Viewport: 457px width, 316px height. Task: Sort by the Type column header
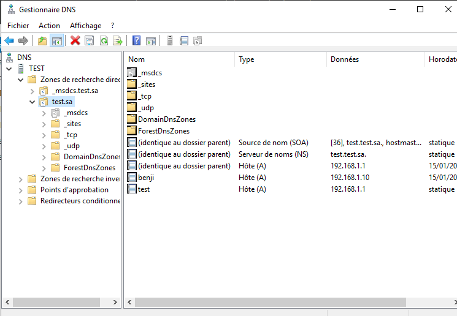tap(280, 59)
